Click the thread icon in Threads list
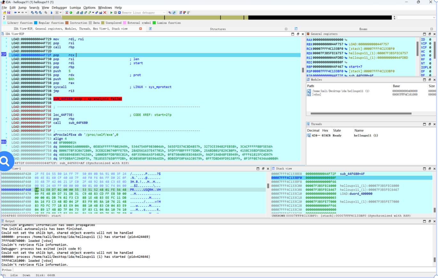The width and height of the screenshot is (438, 278). point(309,135)
